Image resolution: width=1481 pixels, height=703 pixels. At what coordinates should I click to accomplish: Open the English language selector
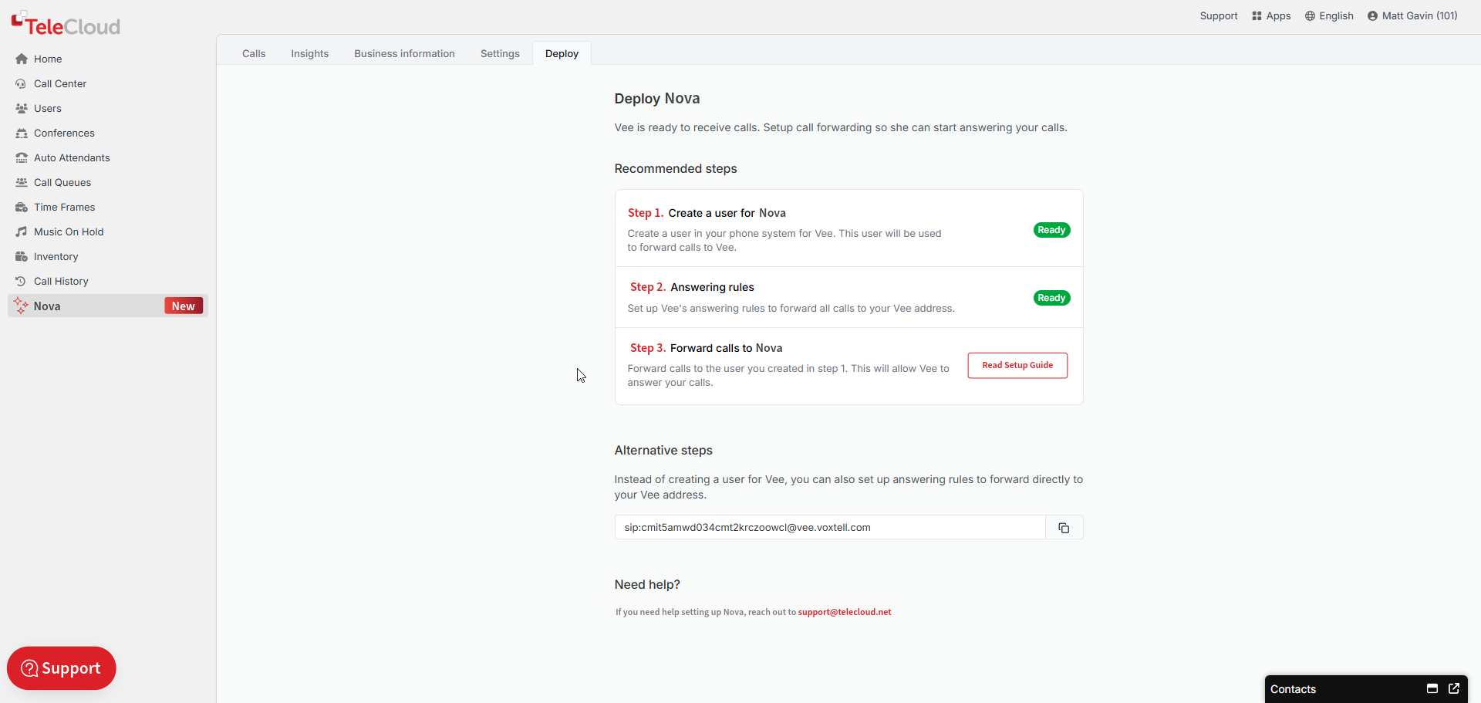(x=1336, y=15)
